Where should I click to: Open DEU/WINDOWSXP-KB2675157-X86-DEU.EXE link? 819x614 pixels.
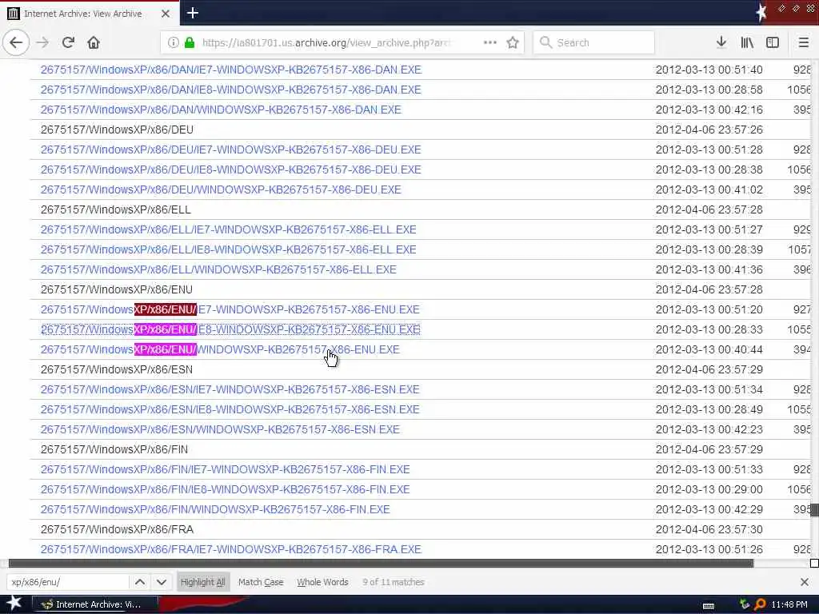tap(221, 189)
